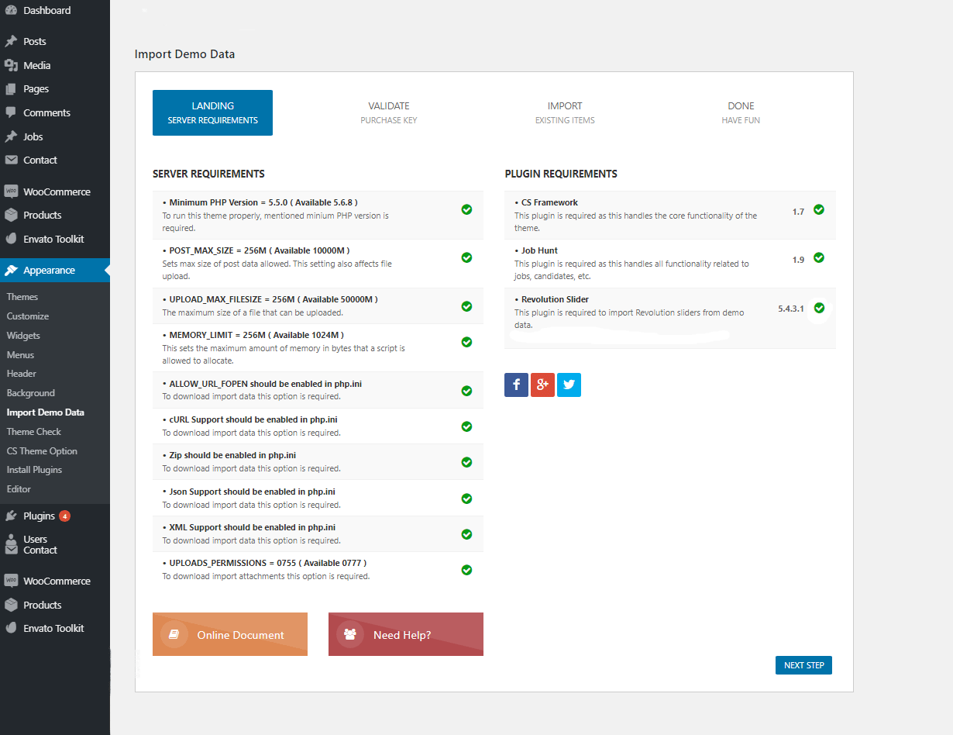Viewport: 953px width, 735px height.
Task: Select the Import Existing Items step
Action: [565, 112]
